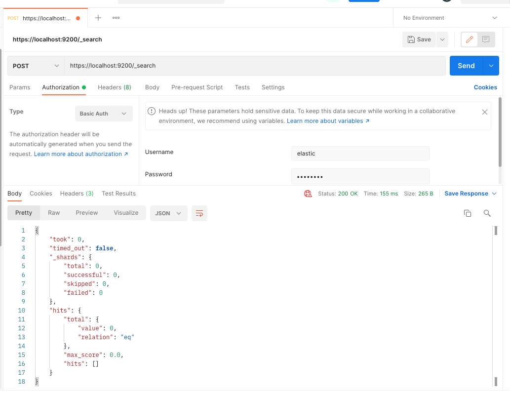This screenshot has width=510, height=393.
Task: Open the Test Results tab
Action: click(x=118, y=194)
